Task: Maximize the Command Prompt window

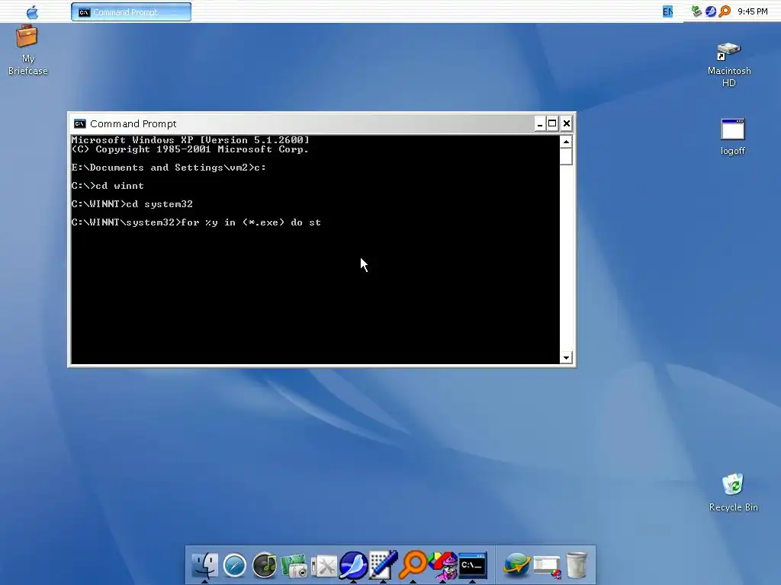Action: (552, 124)
